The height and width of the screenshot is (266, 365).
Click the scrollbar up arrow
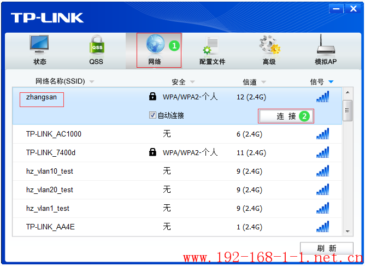coord(348,92)
